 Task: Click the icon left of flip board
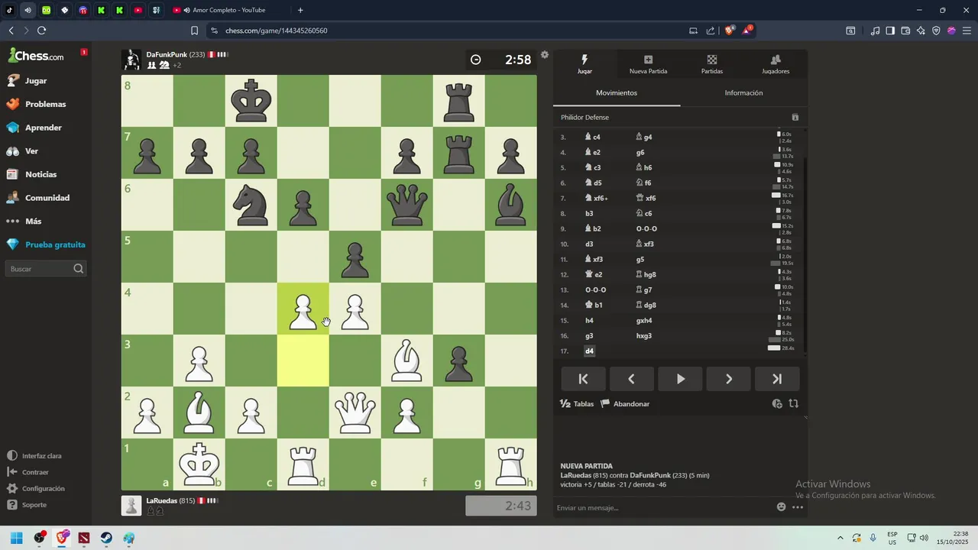point(777,404)
